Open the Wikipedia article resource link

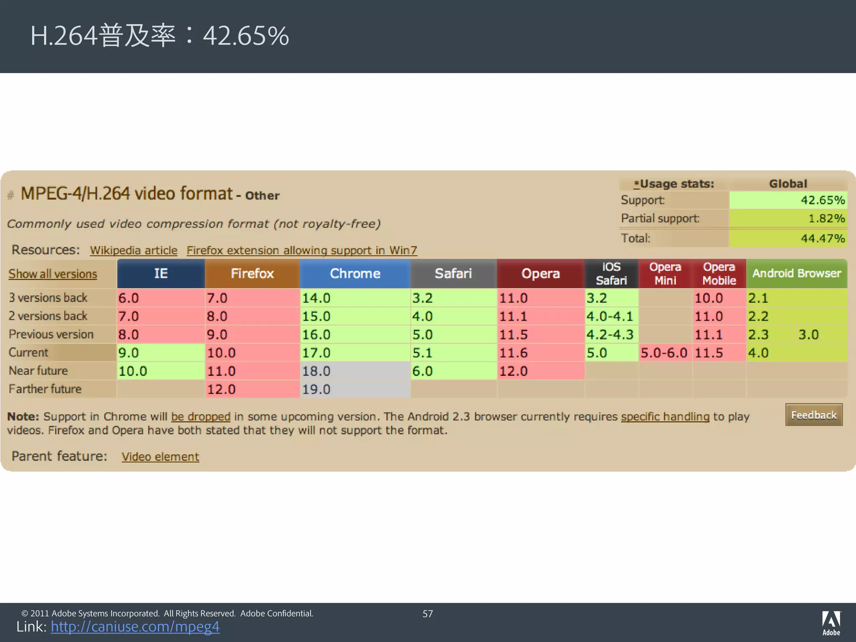(x=133, y=250)
